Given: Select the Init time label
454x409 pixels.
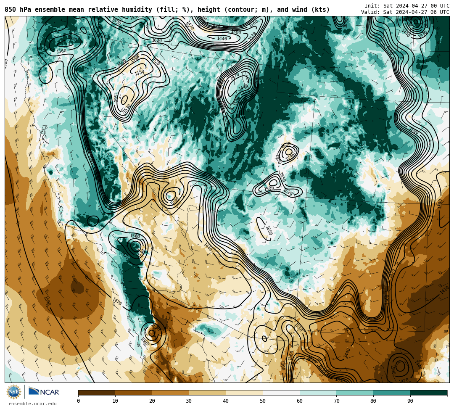Looking at the screenshot, I should point(407,6).
